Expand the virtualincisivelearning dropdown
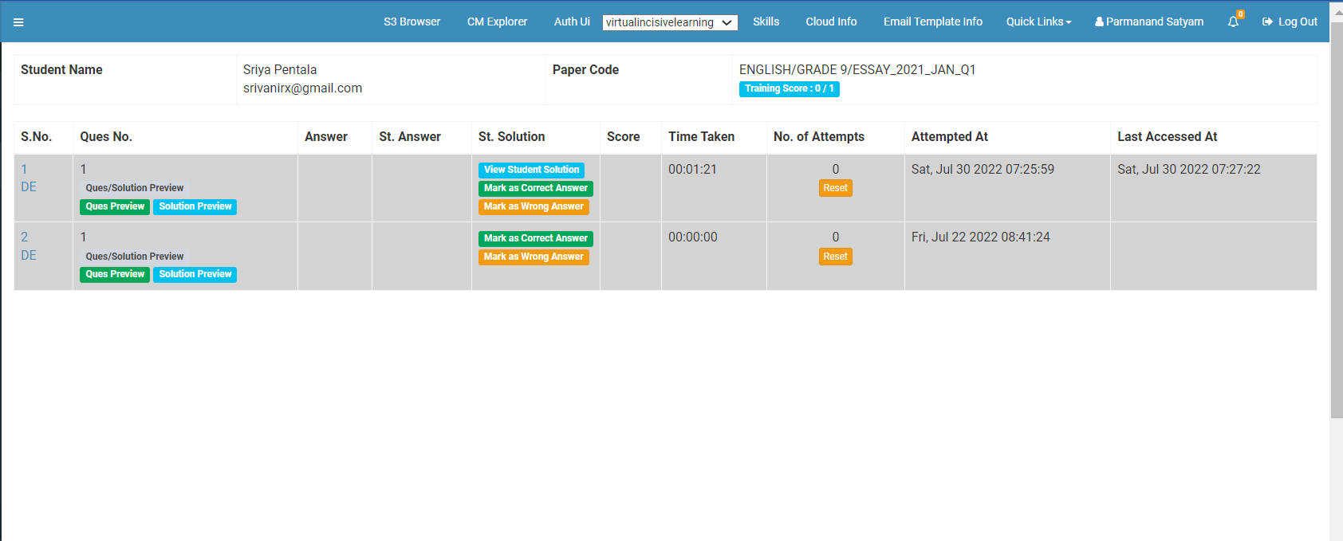 (x=669, y=22)
